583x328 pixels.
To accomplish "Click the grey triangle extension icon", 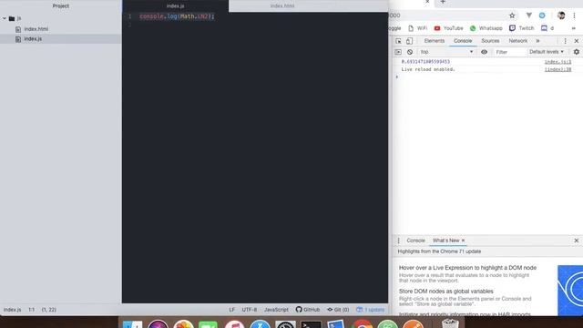I will (528, 15).
